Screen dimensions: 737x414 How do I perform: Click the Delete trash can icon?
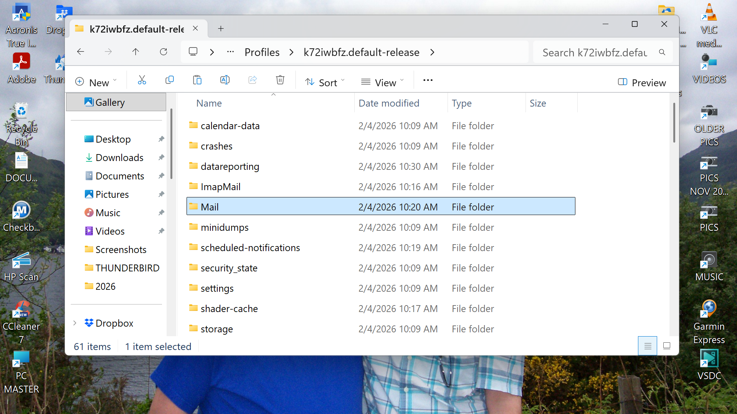[280, 80]
